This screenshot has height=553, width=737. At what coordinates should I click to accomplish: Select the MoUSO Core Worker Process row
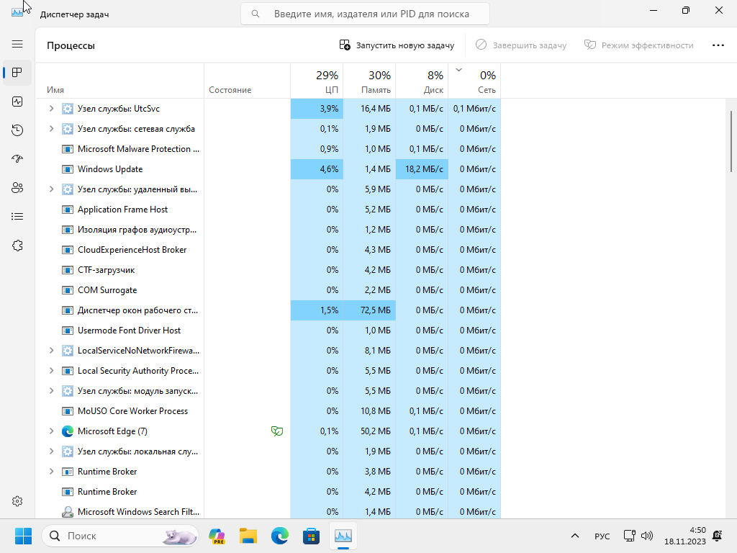click(268, 411)
